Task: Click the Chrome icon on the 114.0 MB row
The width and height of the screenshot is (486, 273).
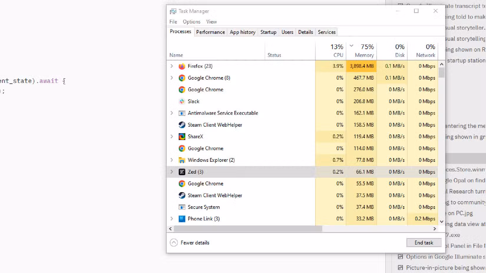Action: (182, 149)
